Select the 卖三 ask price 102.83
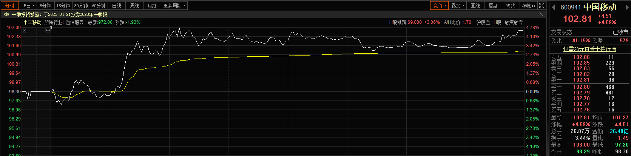The image size is (631, 156). pyautogui.click(x=582, y=68)
